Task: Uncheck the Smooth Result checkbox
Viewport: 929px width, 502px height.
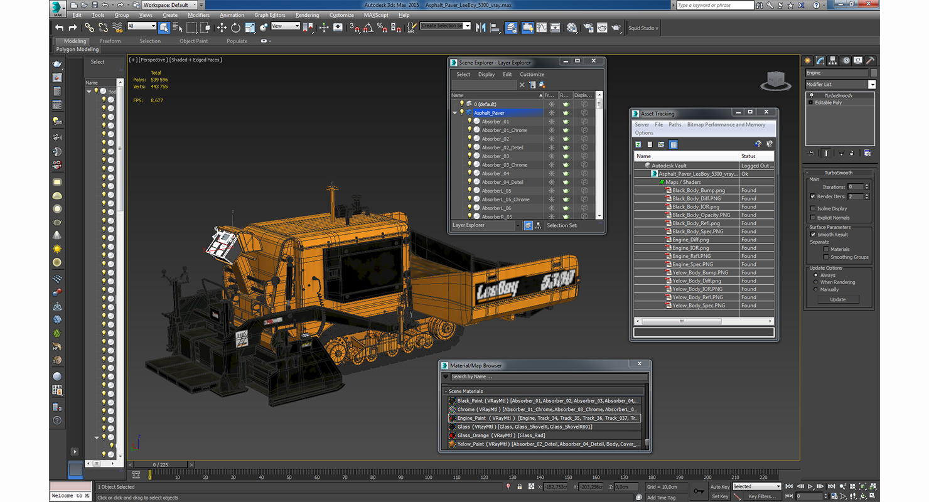Action: tap(813, 235)
